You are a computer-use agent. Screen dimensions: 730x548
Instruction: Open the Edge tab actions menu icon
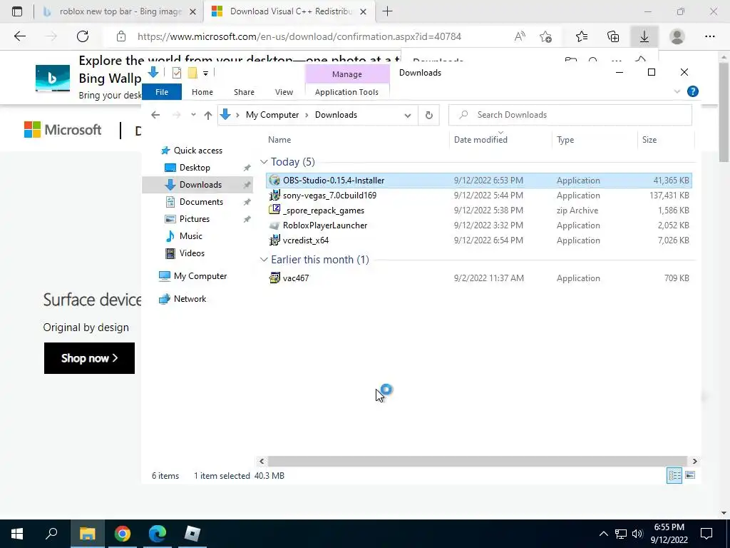click(17, 11)
